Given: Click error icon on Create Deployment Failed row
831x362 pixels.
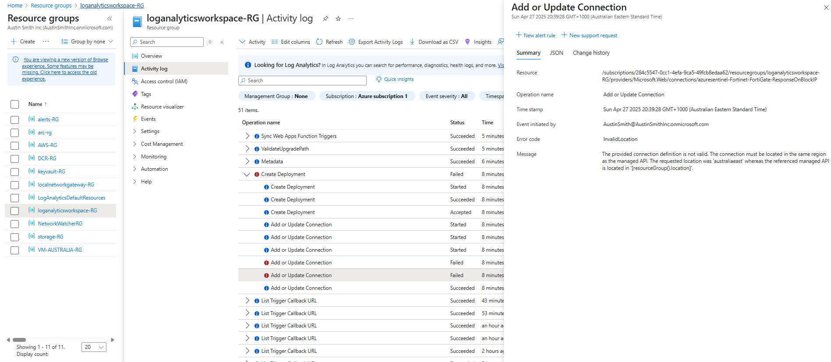Looking at the screenshot, I should point(257,174).
